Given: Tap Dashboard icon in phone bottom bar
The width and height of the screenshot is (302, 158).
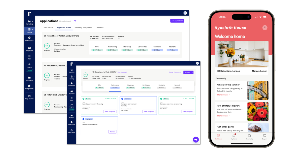Looking at the screenshot, I should [218, 136].
